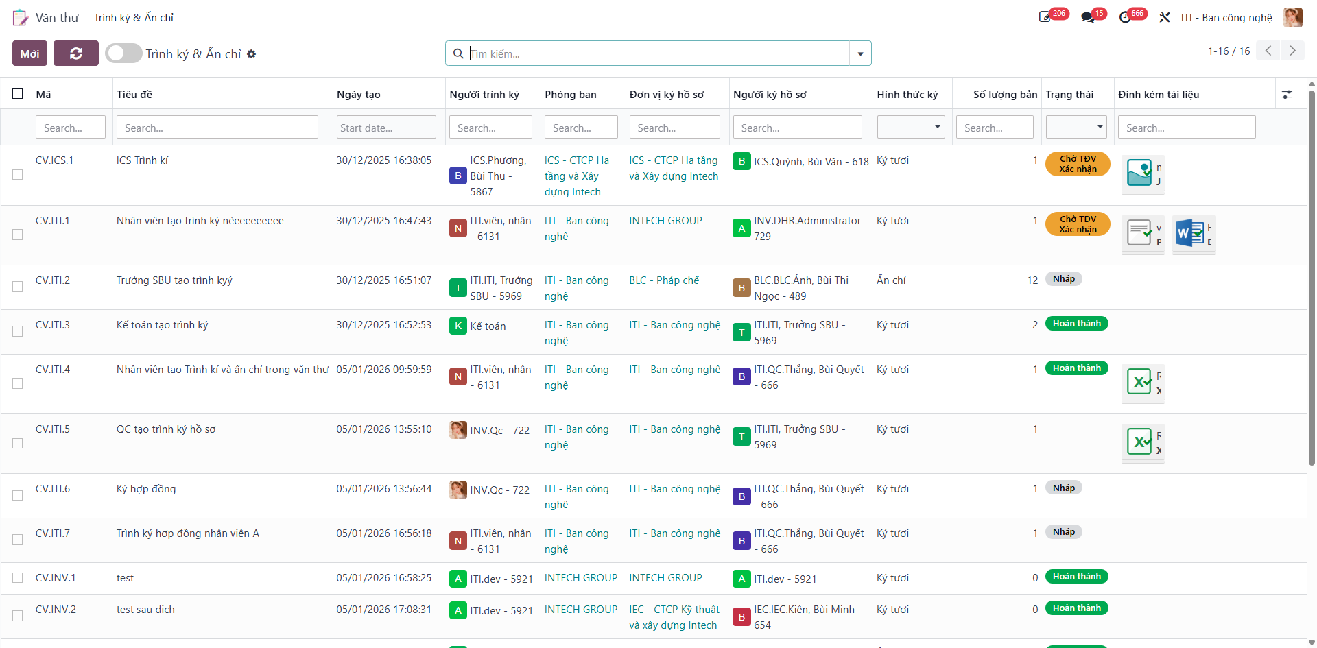The width and height of the screenshot is (1317, 648).
Task: Focus the Start date filter field
Action: (x=386, y=128)
